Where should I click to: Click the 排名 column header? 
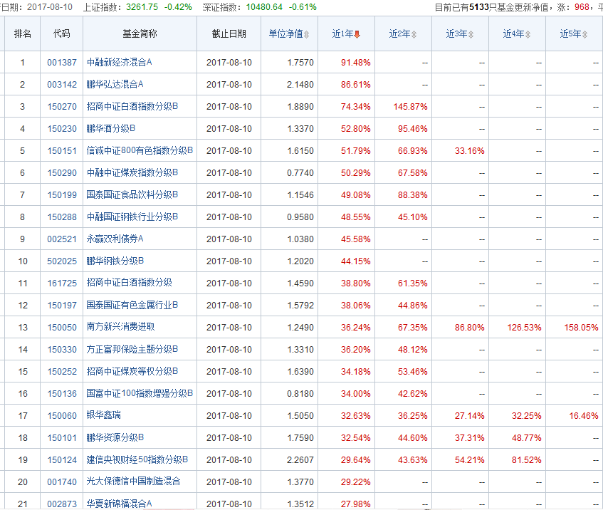click(22, 33)
